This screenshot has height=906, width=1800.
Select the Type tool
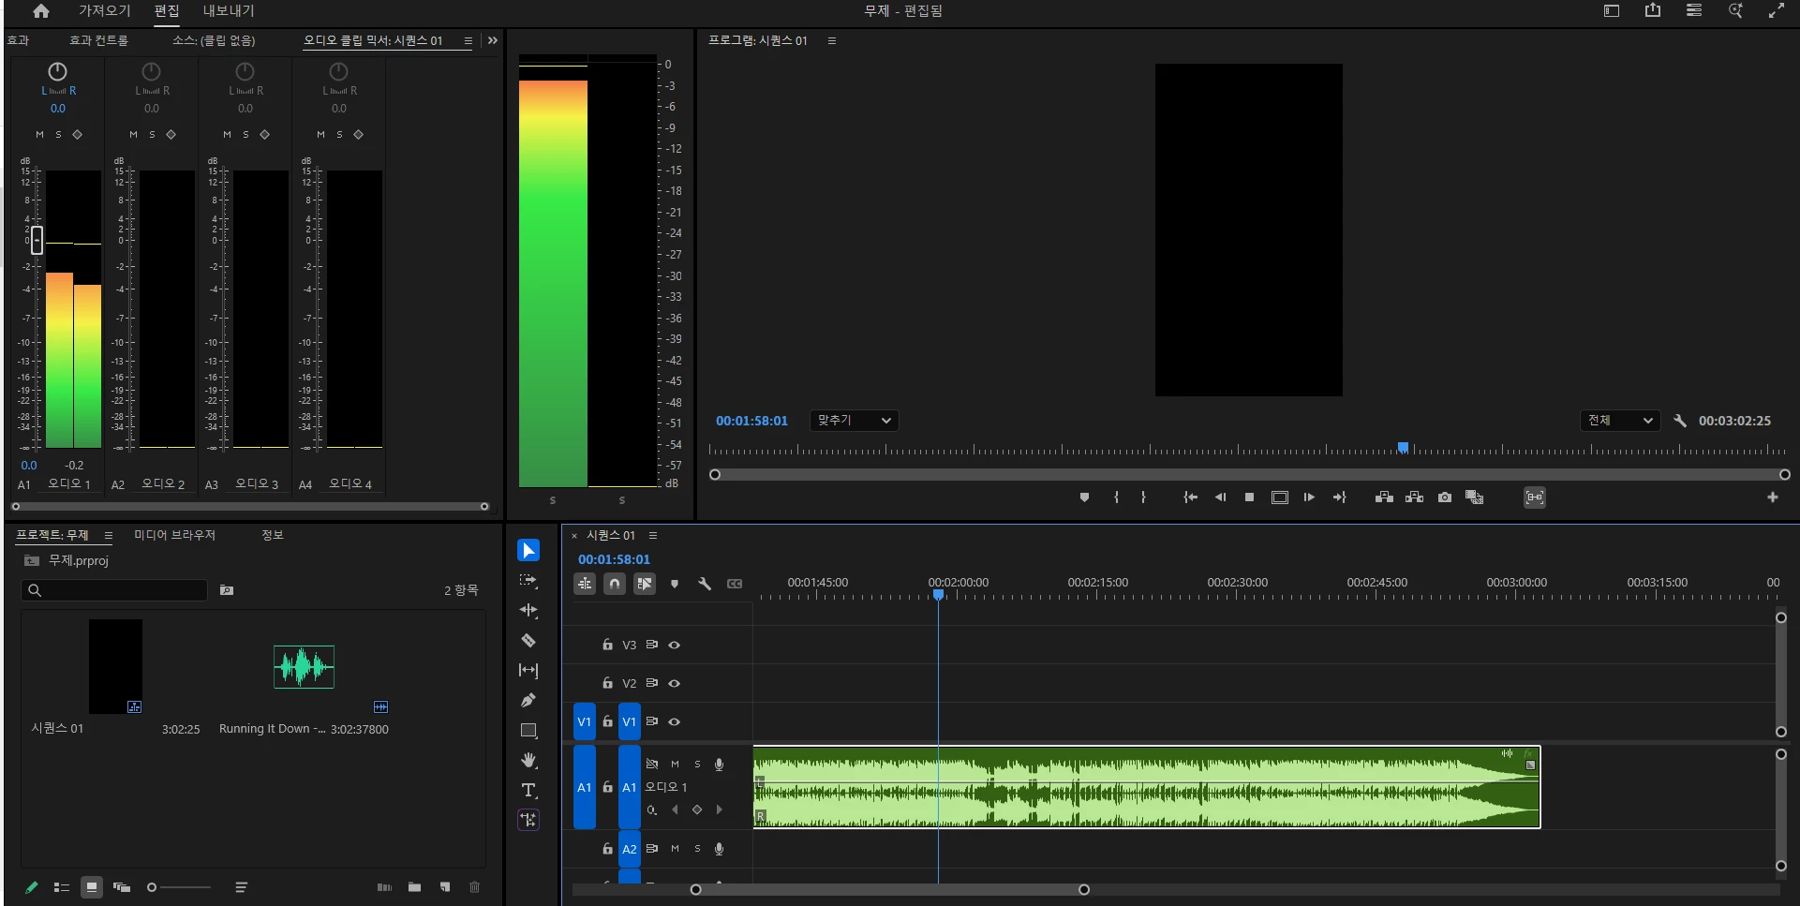click(528, 790)
